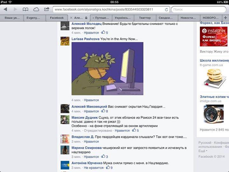Like Владислав Д.'s comment via Нравится

[x=91, y=141]
